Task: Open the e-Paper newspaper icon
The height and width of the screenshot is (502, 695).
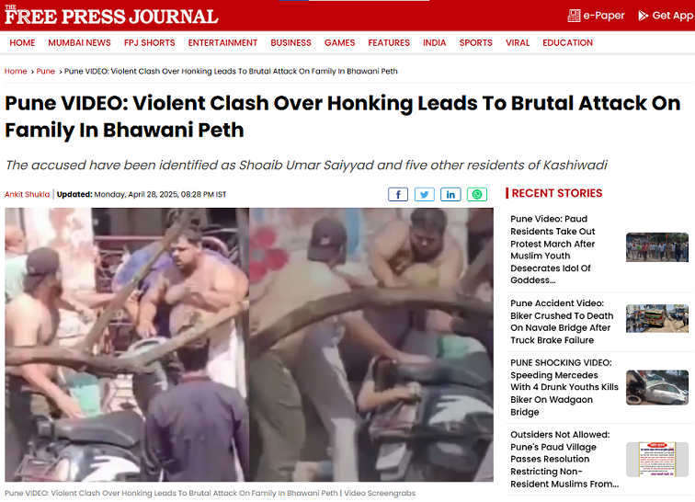Action: pyautogui.click(x=574, y=16)
